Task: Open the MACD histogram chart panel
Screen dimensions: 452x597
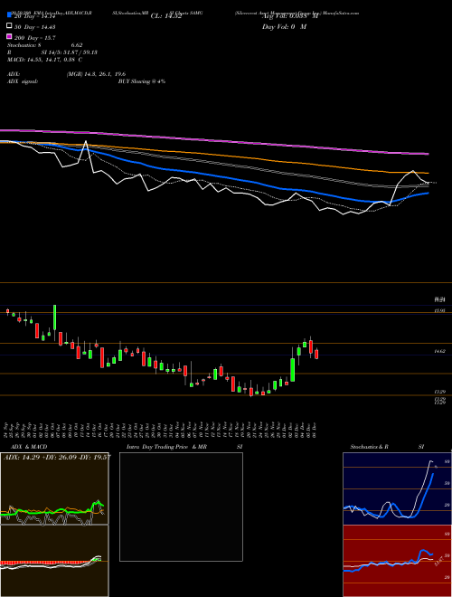Action: pos(54,561)
